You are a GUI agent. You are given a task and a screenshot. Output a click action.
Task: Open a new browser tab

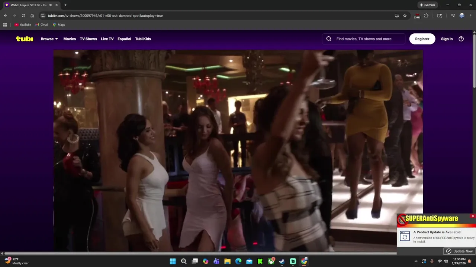[x=65, y=5]
